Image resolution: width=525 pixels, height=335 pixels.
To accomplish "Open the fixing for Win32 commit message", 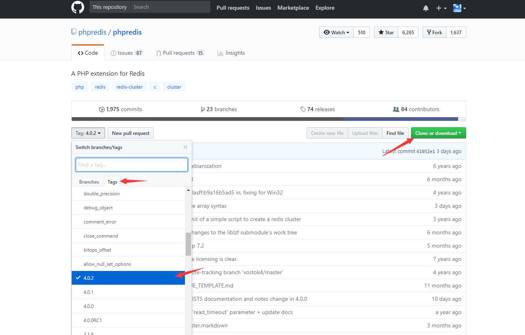I will [x=237, y=192].
